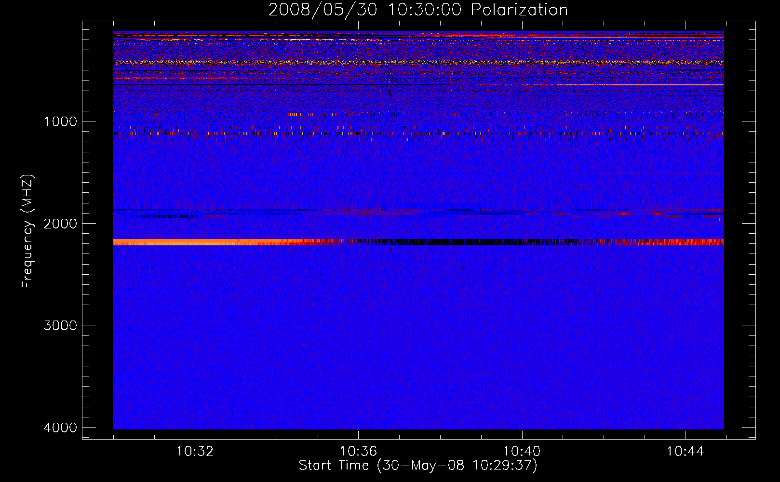Click the 10:32 time tick label
Image resolution: width=780 pixels, height=482 pixels.
coord(195,452)
